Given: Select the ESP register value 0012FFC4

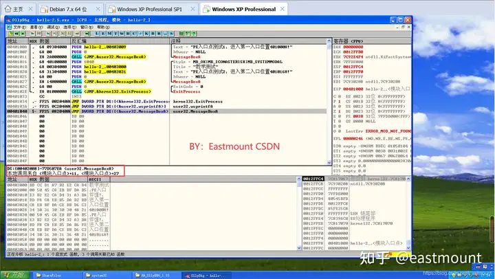Looking at the screenshot, I should 353,67.
